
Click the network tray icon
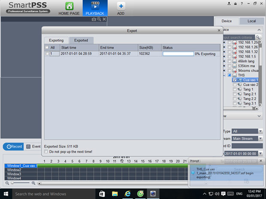[x=211, y=194]
